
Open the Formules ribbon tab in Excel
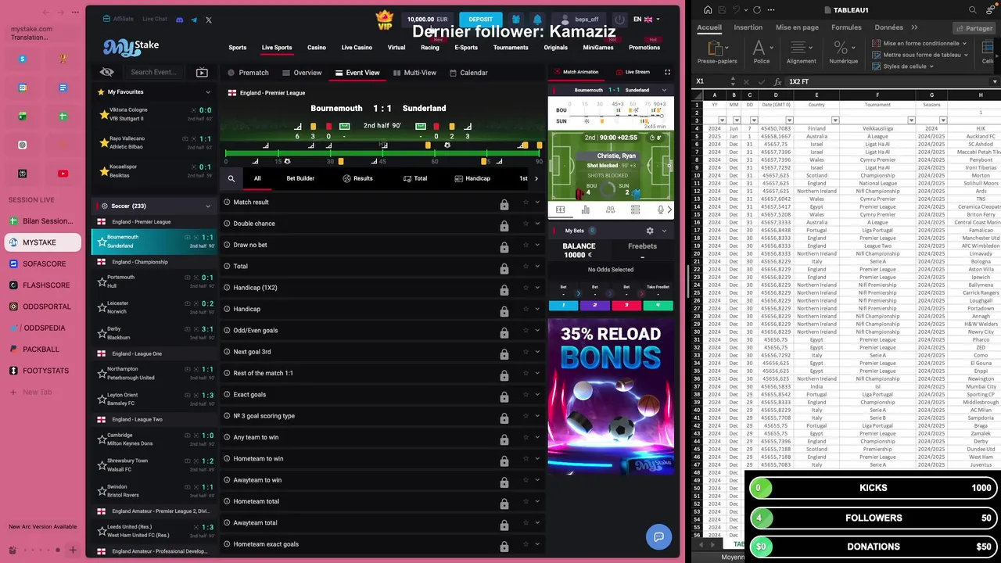coord(846,27)
